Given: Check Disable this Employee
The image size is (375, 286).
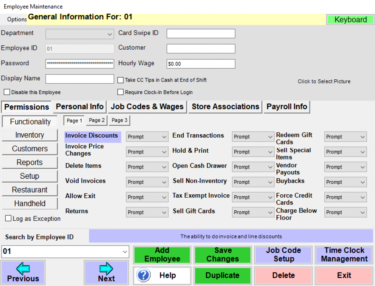Looking at the screenshot, I should point(6,92).
